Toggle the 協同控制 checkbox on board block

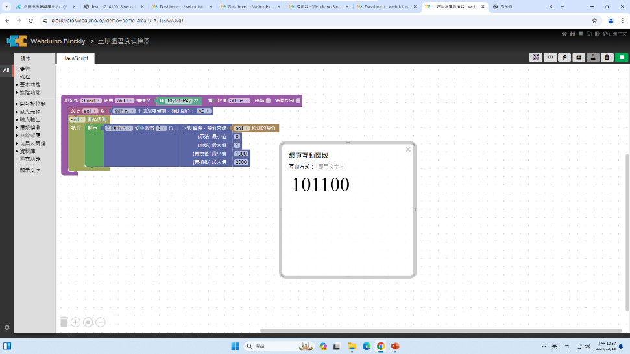click(x=298, y=101)
